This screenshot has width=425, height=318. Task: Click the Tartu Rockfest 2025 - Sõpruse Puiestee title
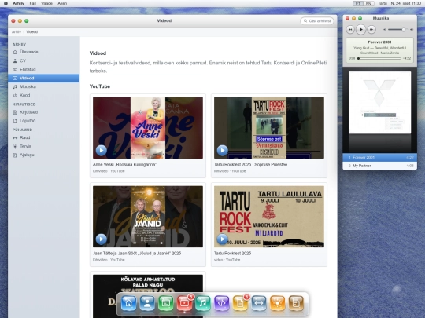250,164
